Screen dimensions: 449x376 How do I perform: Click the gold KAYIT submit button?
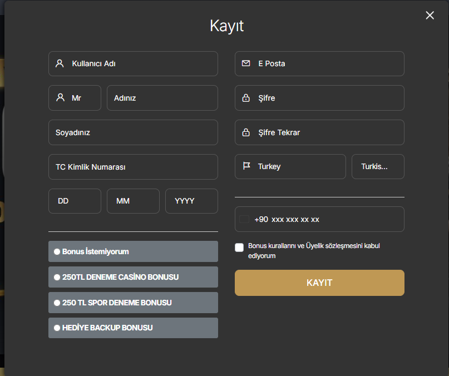coord(319,283)
